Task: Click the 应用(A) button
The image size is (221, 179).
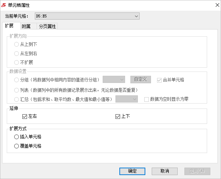Action: (197, 171)
